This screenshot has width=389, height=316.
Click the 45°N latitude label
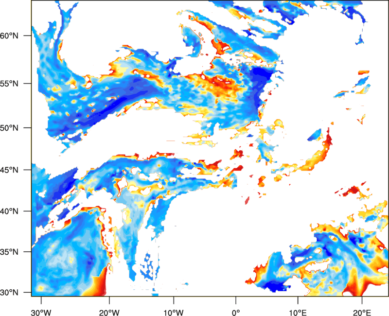pyautogui.click(x=9, y=170)
